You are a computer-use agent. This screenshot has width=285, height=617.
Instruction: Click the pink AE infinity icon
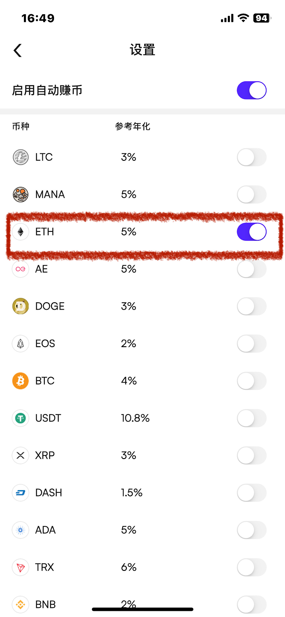[21, 269]
